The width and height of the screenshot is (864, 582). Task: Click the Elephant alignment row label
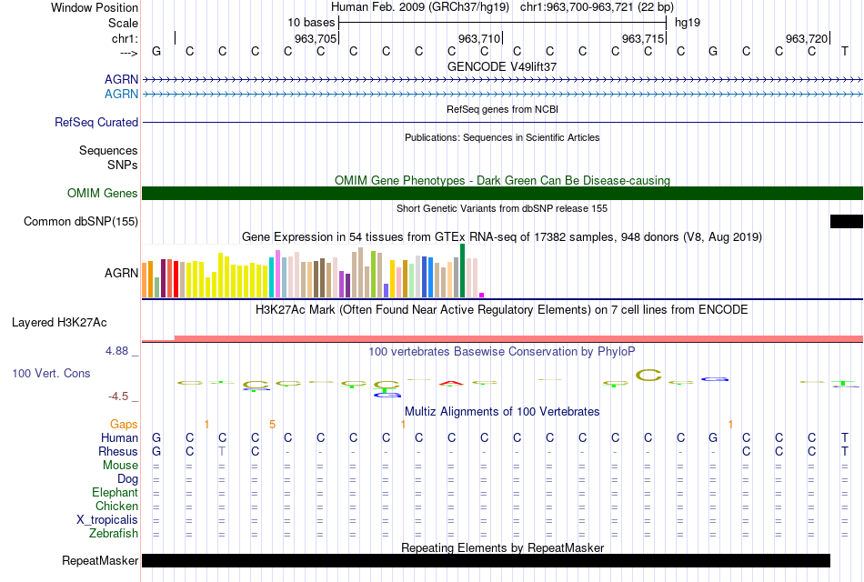tap(115, 493)
